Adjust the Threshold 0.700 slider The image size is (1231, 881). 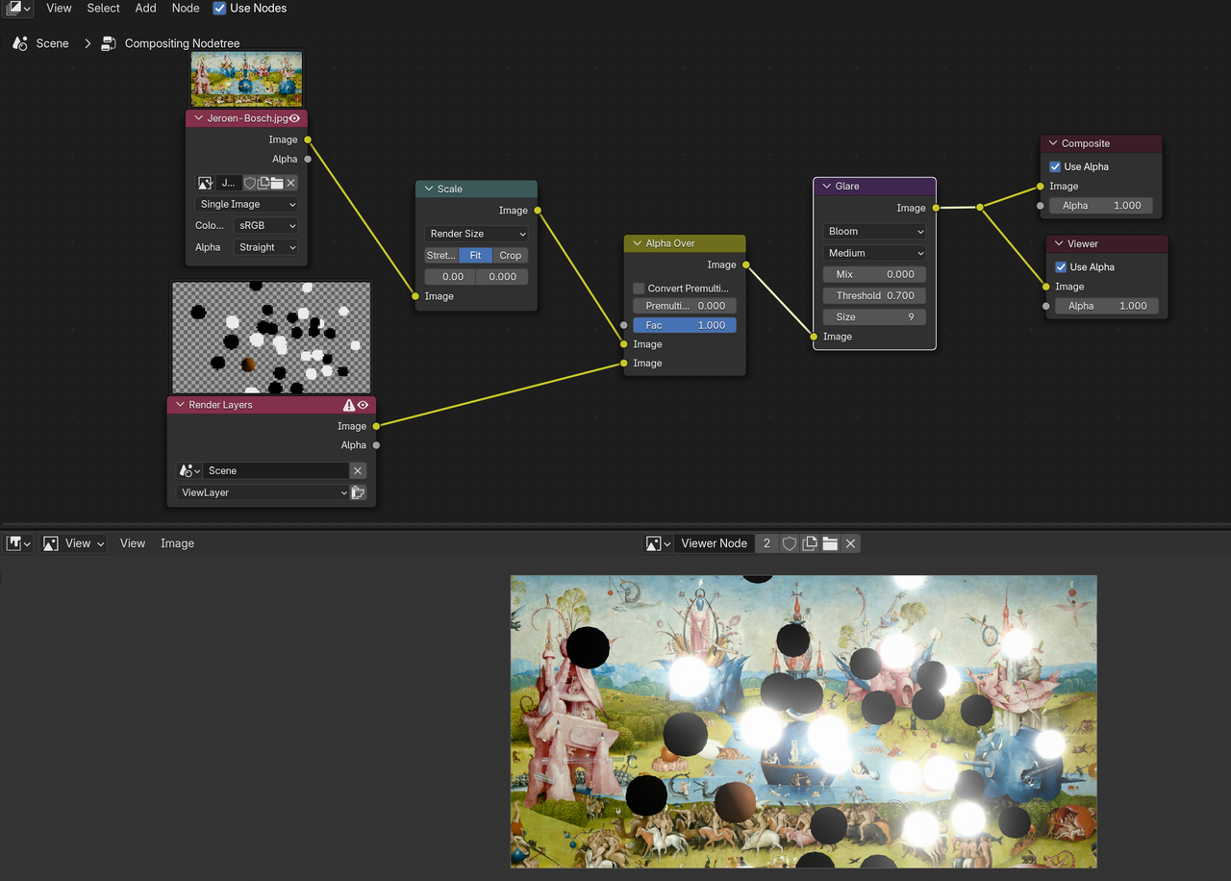(x=874, y=295)
